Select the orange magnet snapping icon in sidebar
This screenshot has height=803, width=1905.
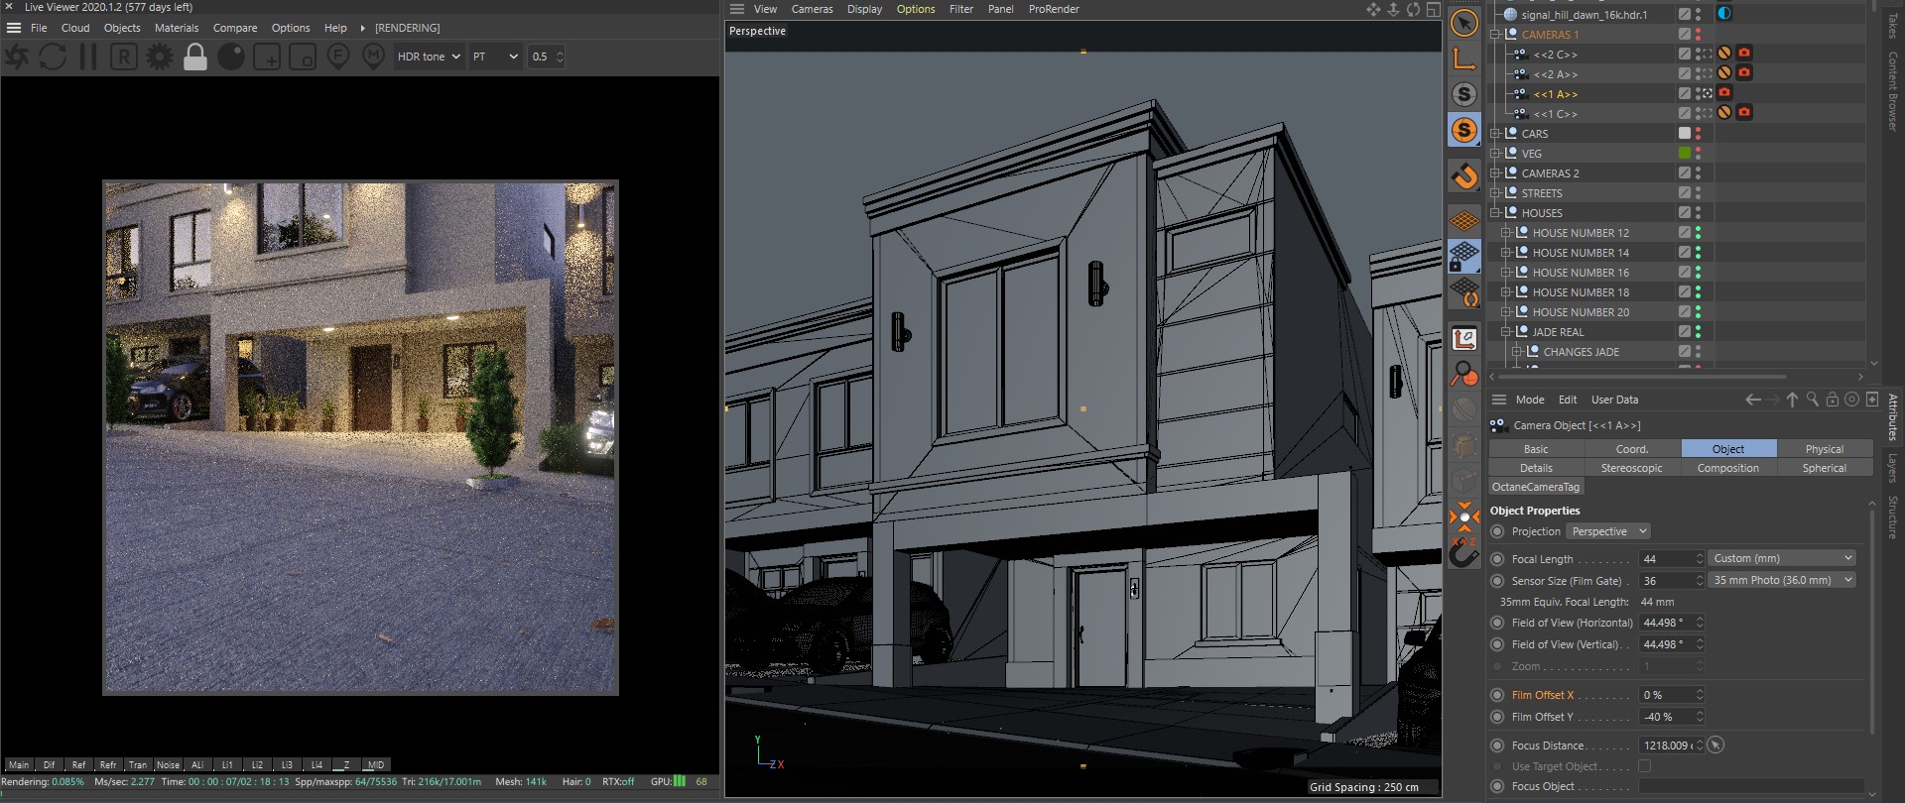[1464, 176]
